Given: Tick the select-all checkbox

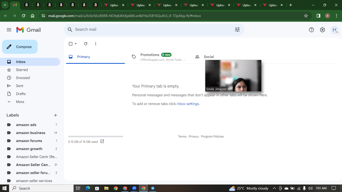Looking at the screenshot, I should coord(71,44).
